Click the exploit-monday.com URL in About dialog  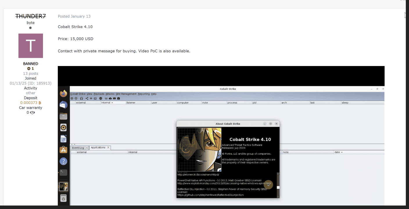pyautogui.click(x=224, y=183)
